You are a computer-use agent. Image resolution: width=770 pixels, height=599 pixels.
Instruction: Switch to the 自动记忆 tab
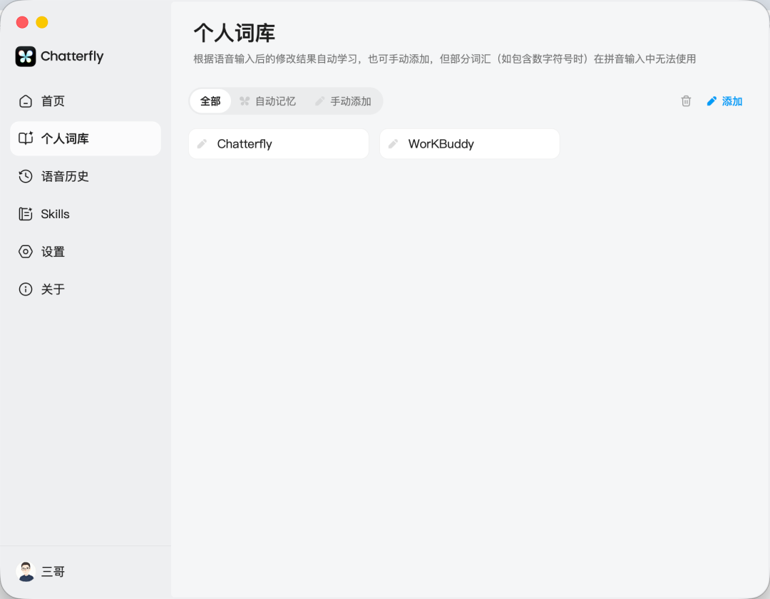[x=267, y=101]
